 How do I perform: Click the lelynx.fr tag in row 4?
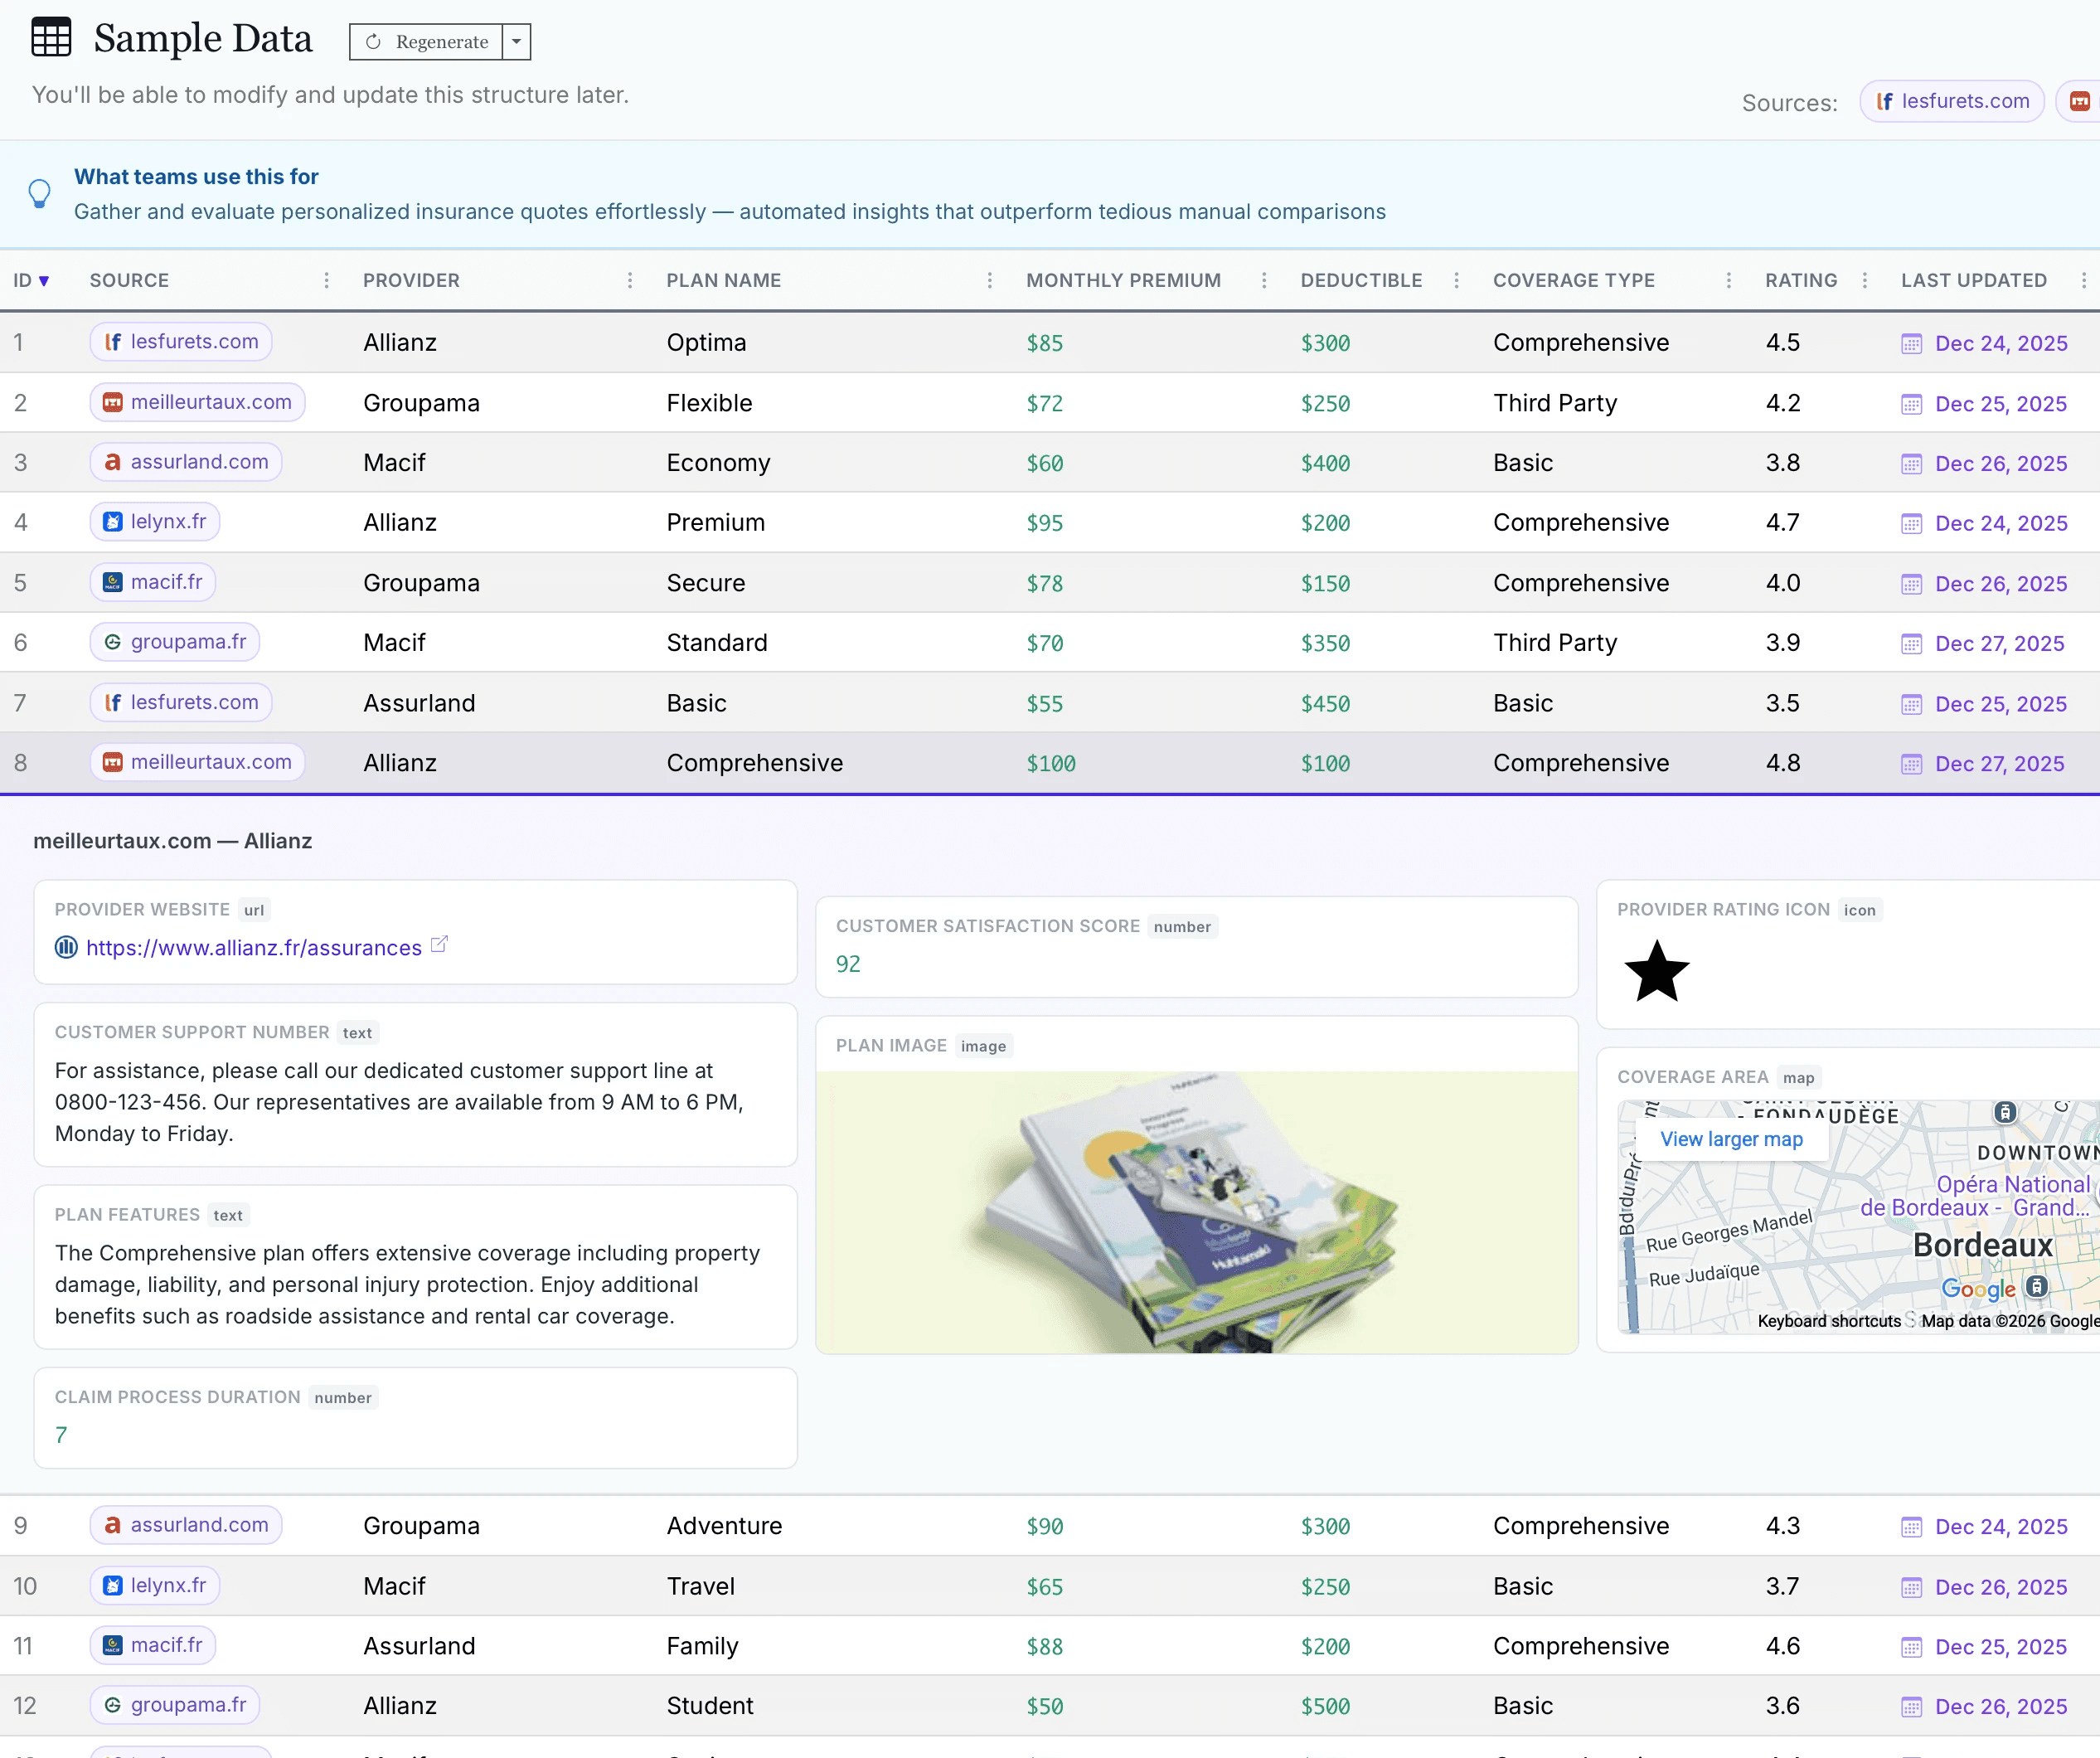click(x=155, y=522)
